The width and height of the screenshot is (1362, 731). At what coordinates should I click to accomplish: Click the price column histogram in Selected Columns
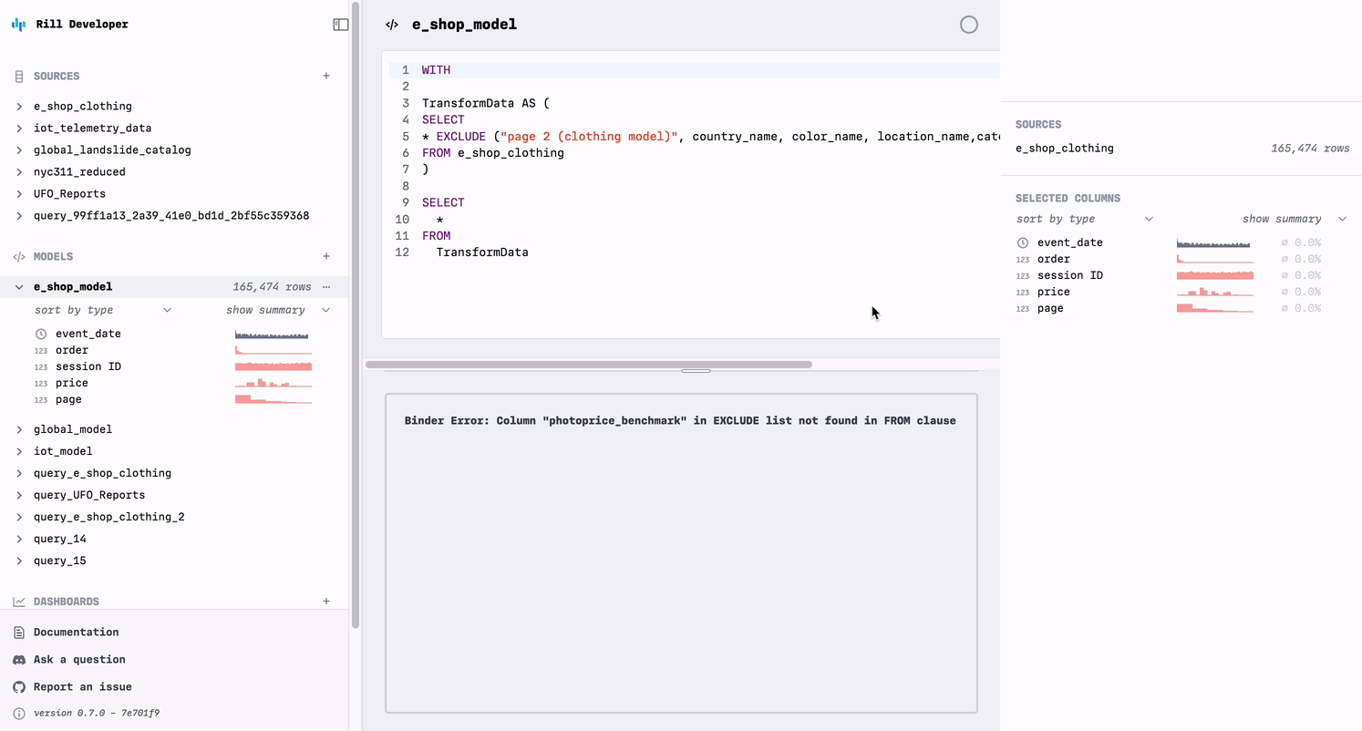click(x=1215, y=292)
